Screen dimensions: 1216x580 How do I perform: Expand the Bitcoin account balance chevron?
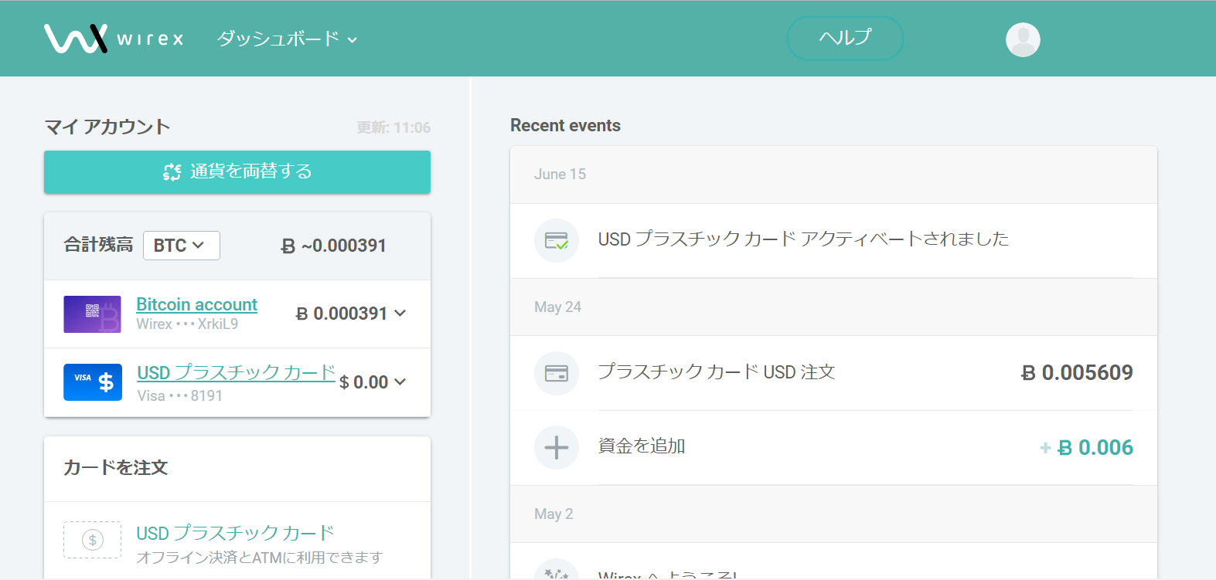(400, 314)
